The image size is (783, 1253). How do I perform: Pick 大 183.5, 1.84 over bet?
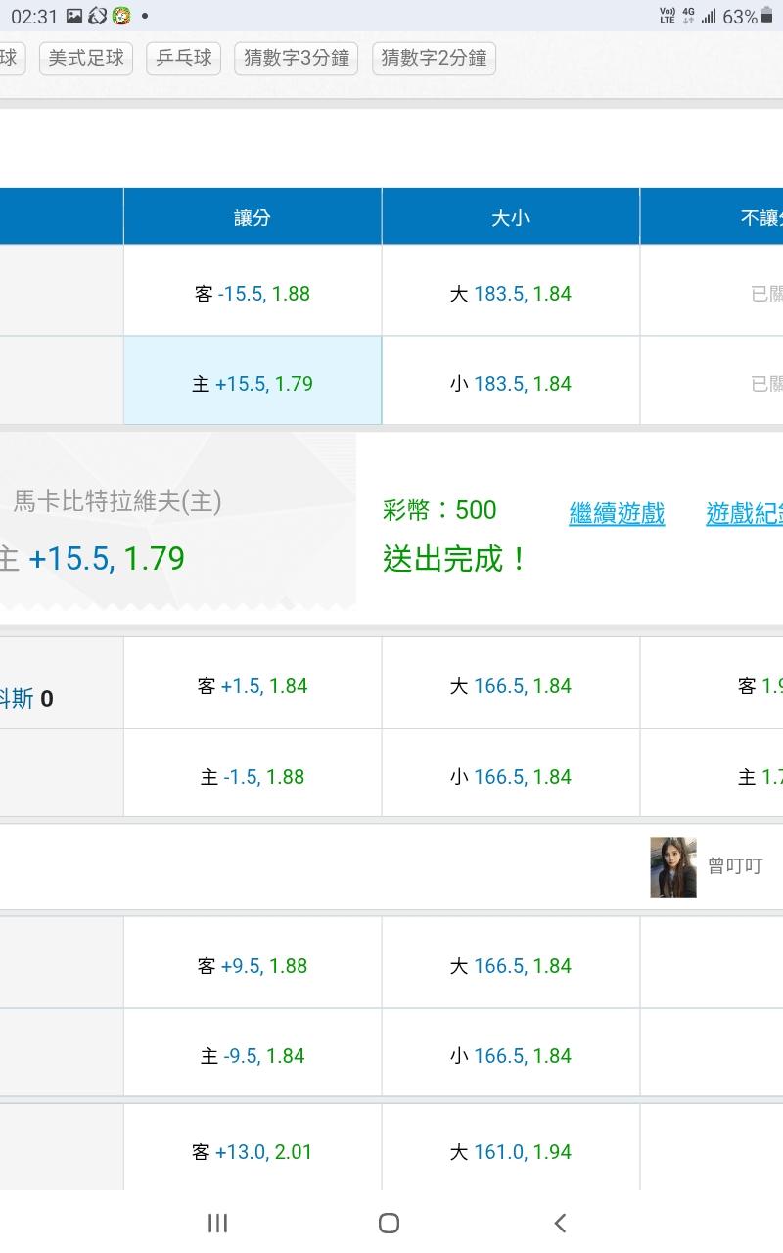[x=510, y=294]
